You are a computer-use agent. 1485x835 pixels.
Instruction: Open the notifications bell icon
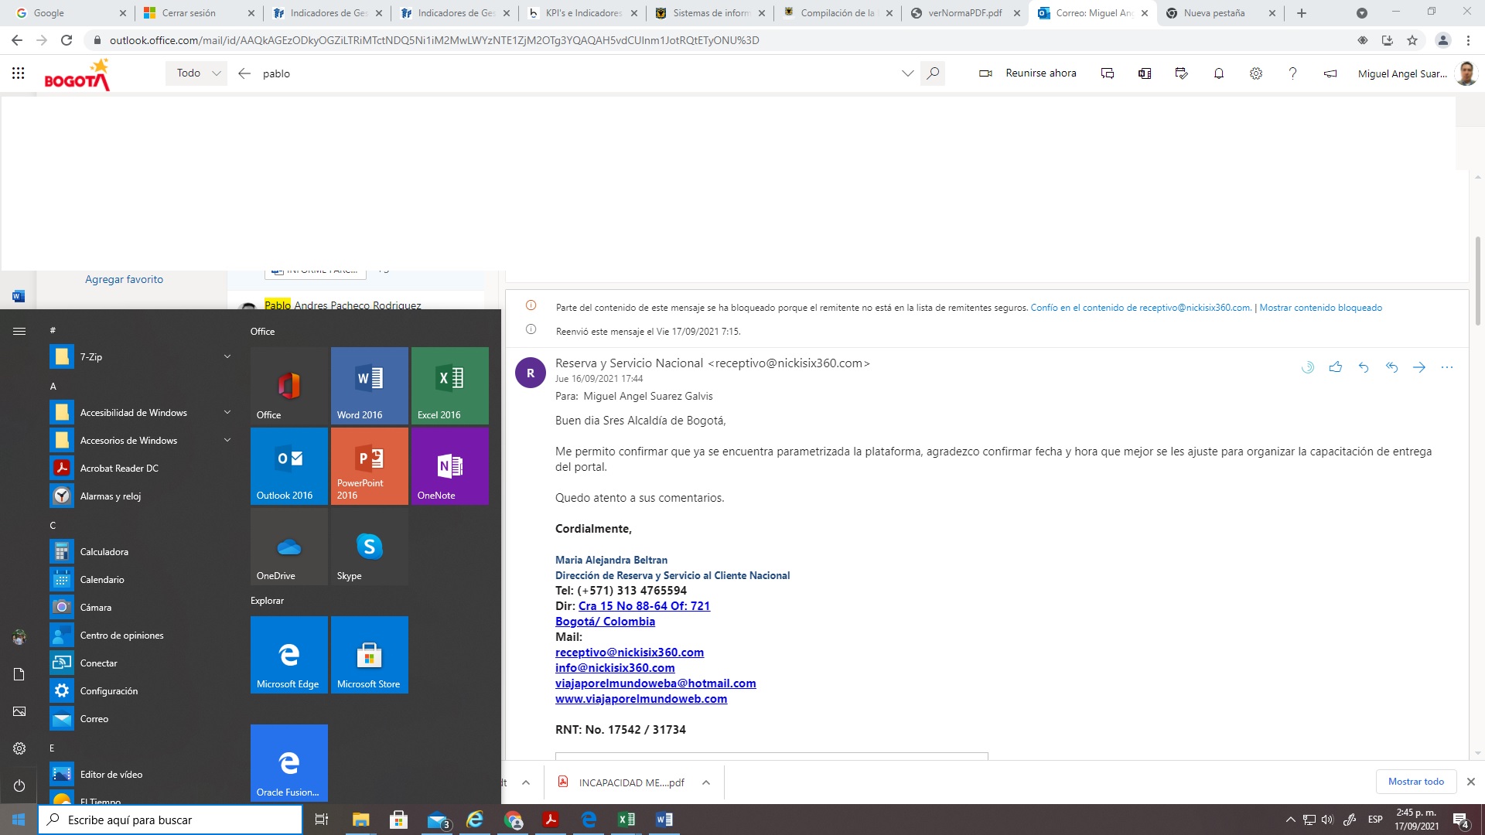tap(1219, 73)
